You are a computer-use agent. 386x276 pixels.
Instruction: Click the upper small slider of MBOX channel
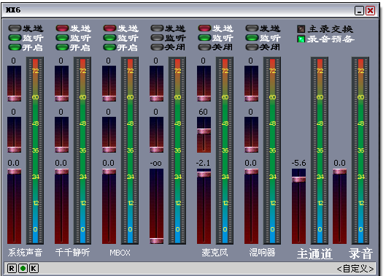[x=109, y=83]
